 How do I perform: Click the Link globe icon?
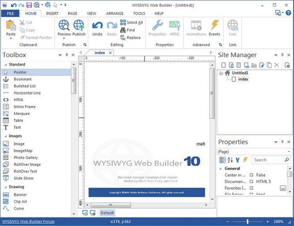click(233, 25)
